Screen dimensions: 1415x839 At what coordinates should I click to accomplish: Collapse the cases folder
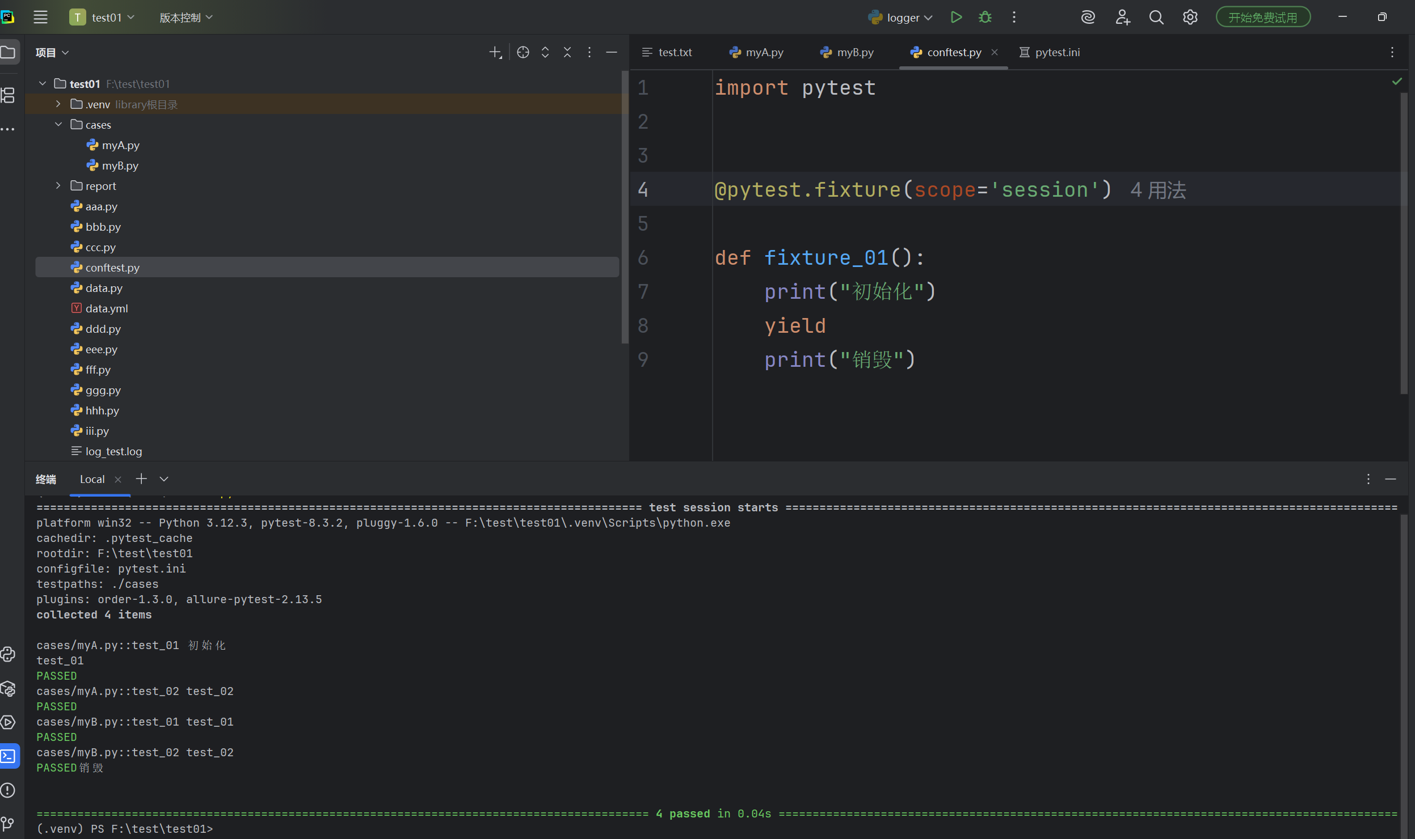point(58,125)
